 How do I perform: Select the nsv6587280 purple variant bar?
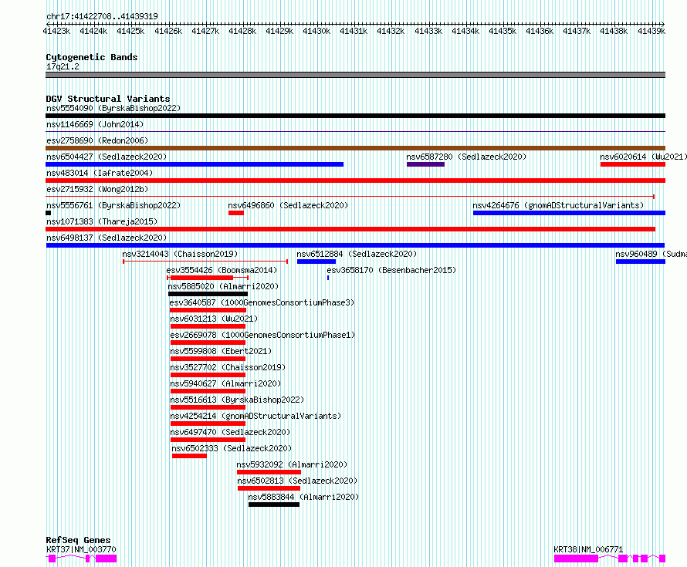click(425, 164)
